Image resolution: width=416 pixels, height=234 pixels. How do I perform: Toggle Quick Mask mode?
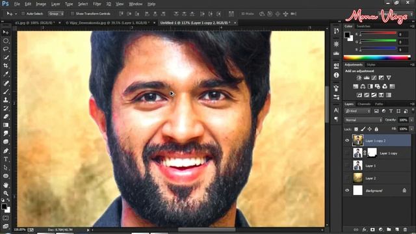pos(6,218)
